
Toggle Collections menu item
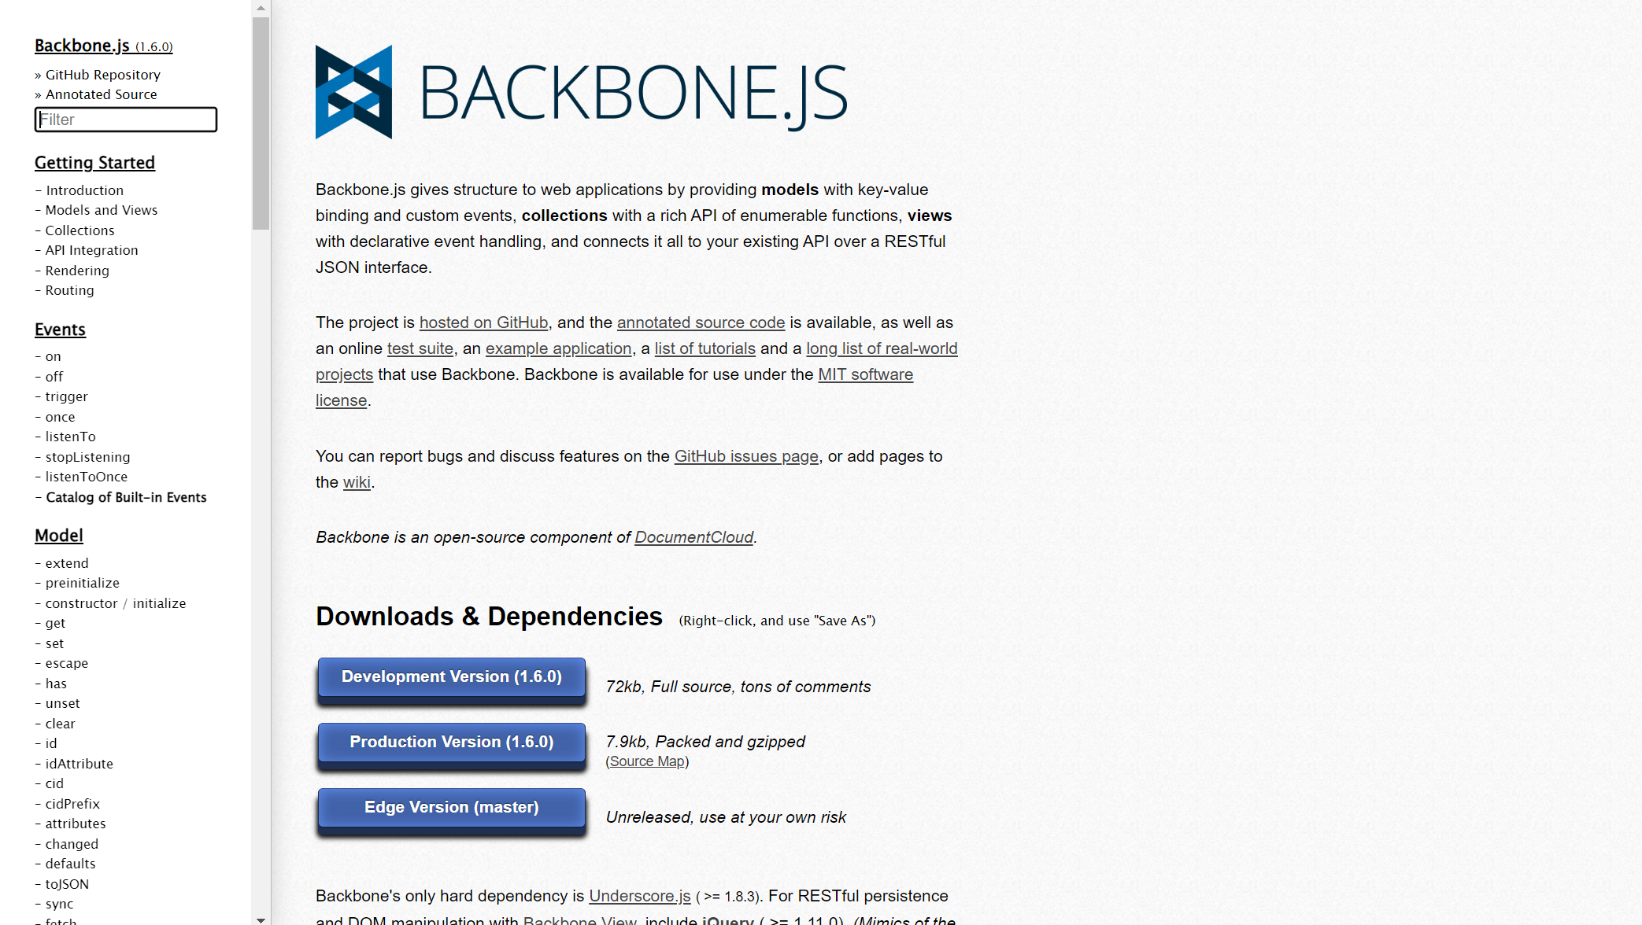click(x=79, y=230)
